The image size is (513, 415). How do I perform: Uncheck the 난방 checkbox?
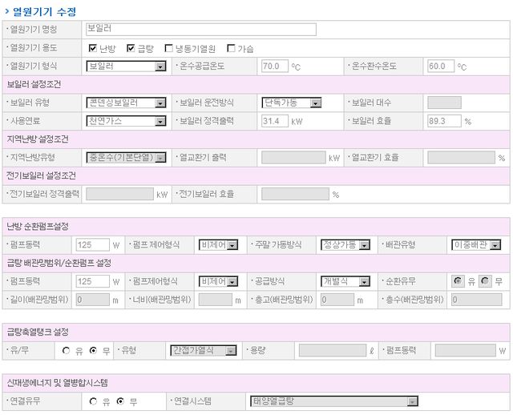pyautogui.click(x=93, y=48)
